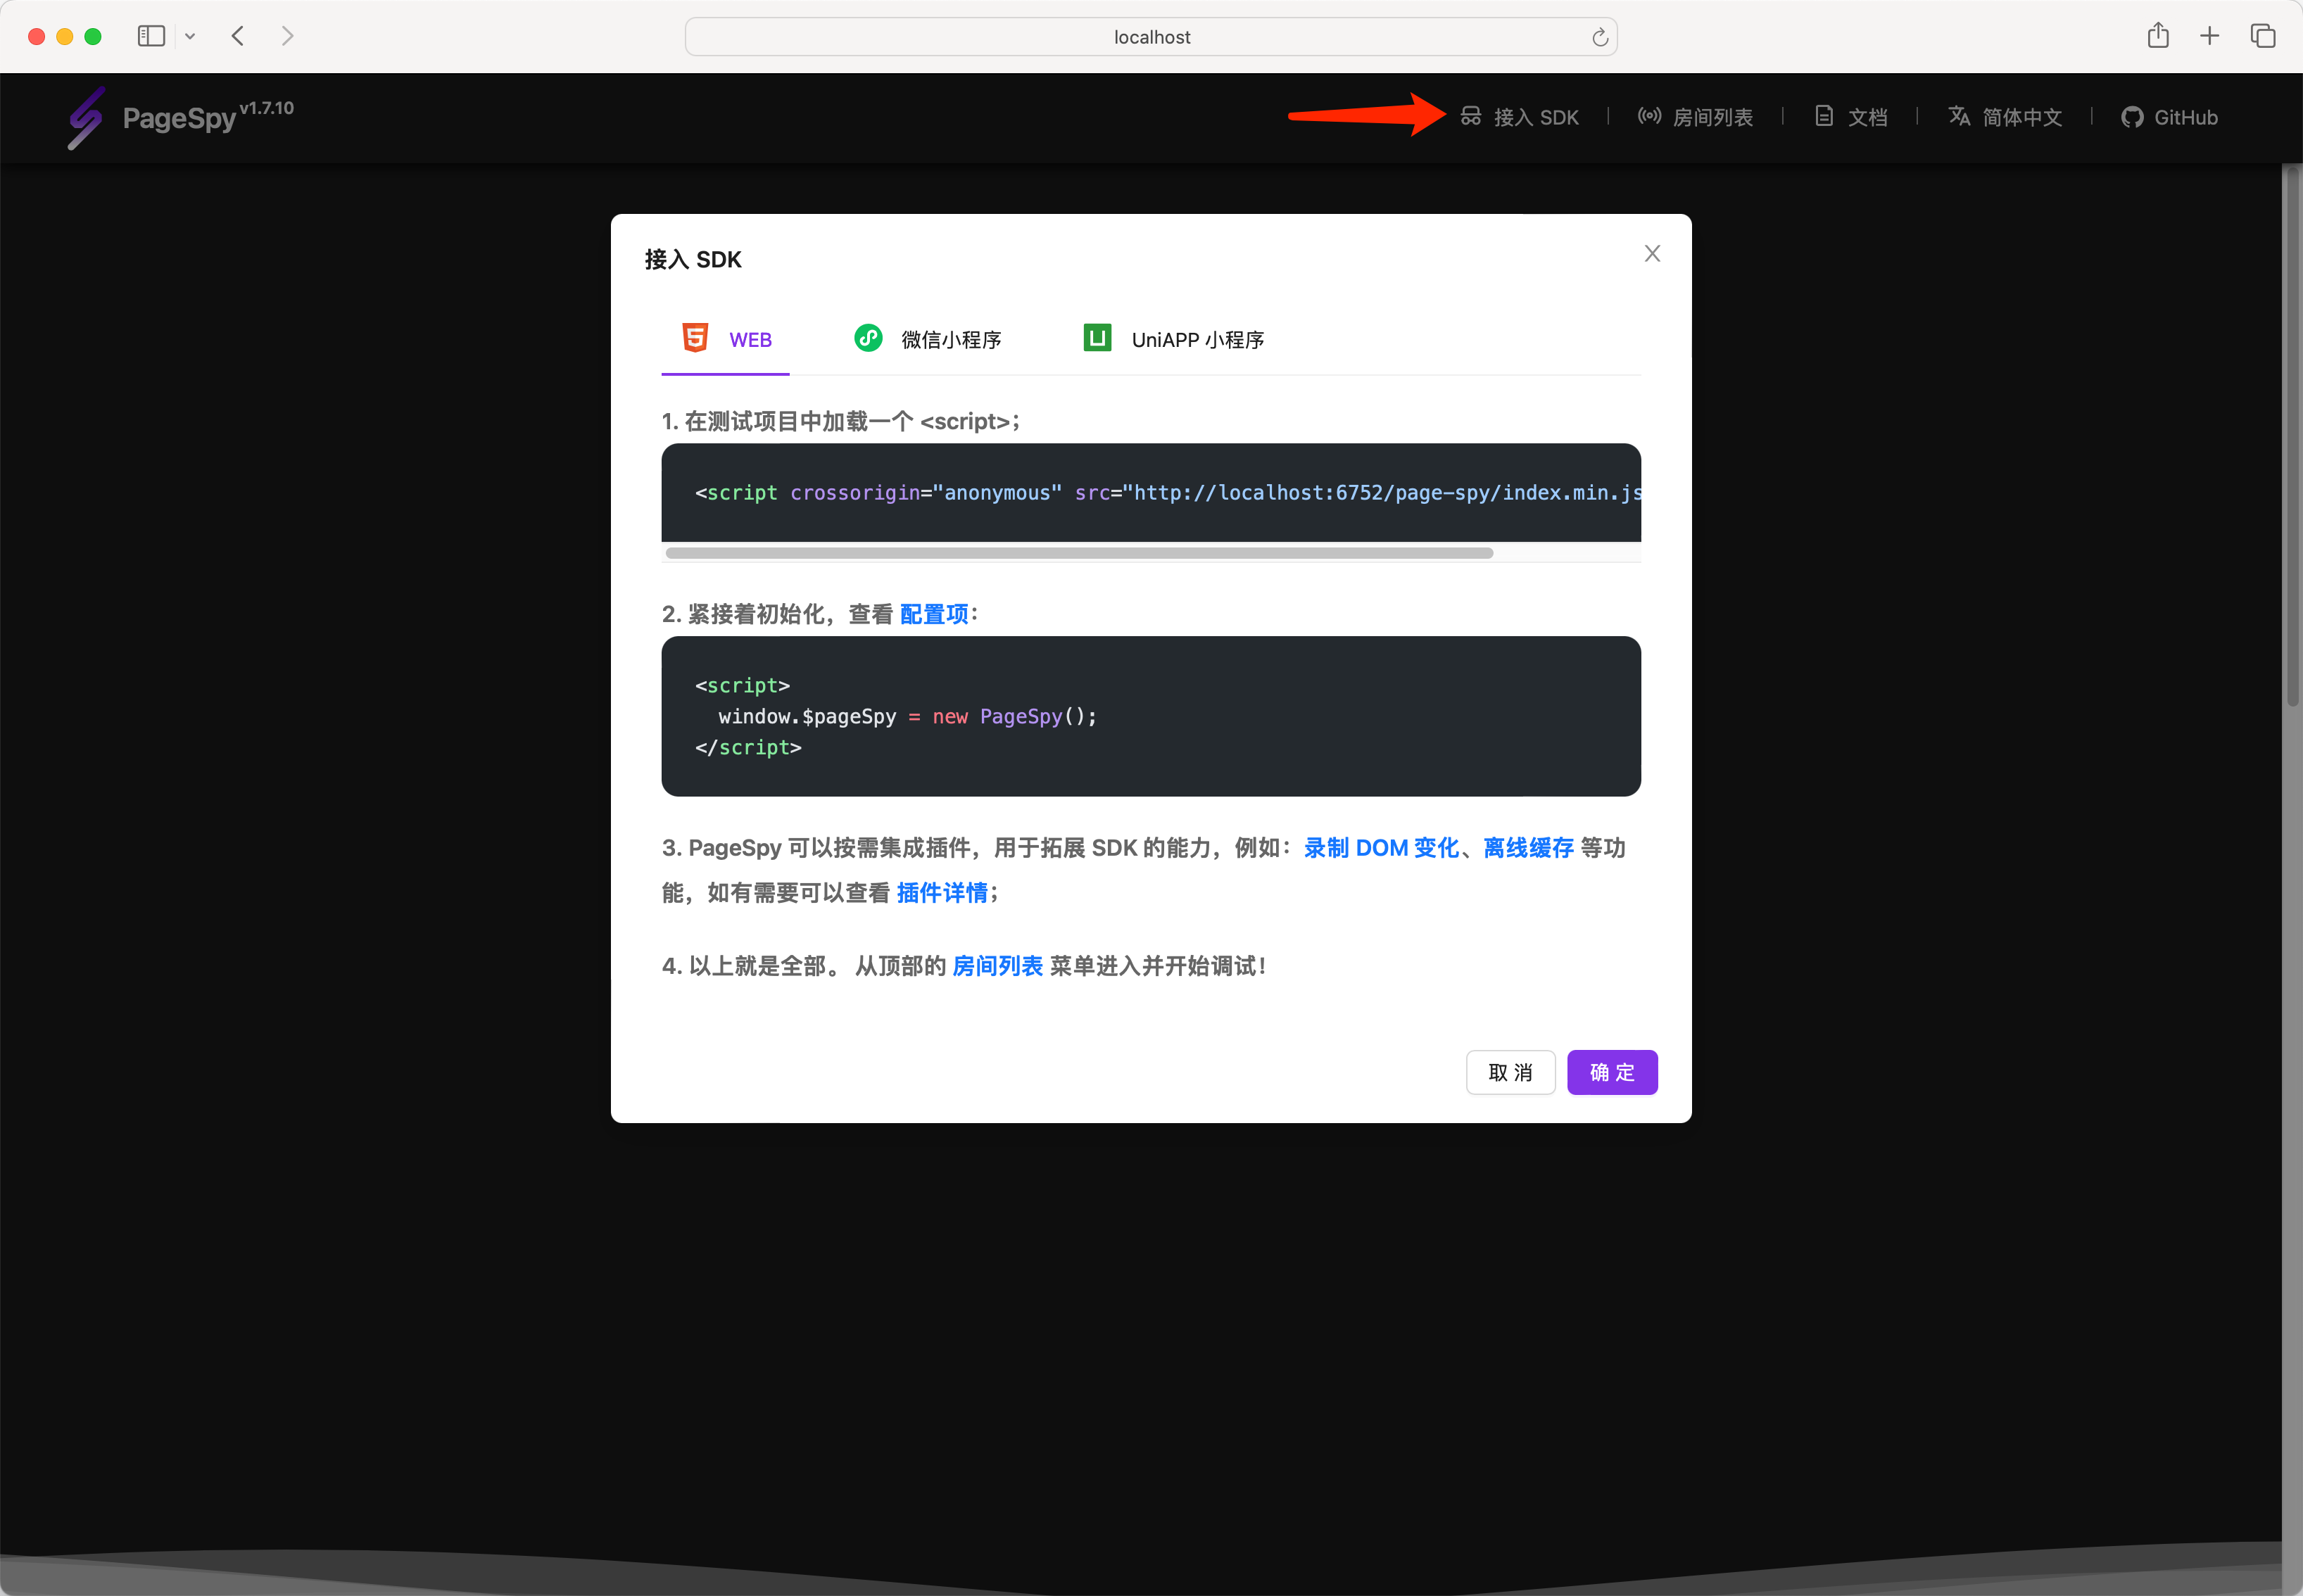Open the 房间列表 menu in header

1695,117
